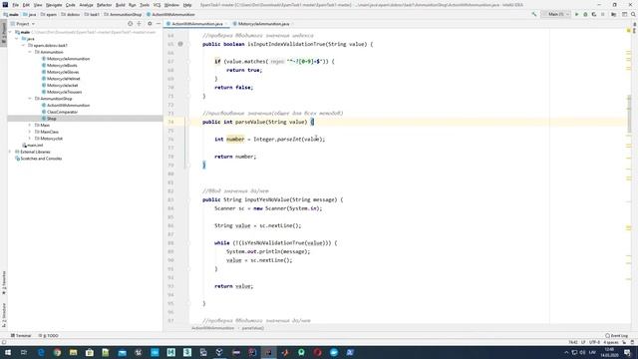Open Project Structure icon in toolbar
The height and width of the screenshot is (359, 638).
pyautogui.click(x=614, y=14)
